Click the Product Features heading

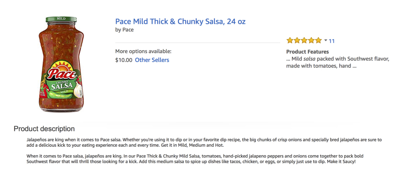pyautogui.click(x=308, y=52)
